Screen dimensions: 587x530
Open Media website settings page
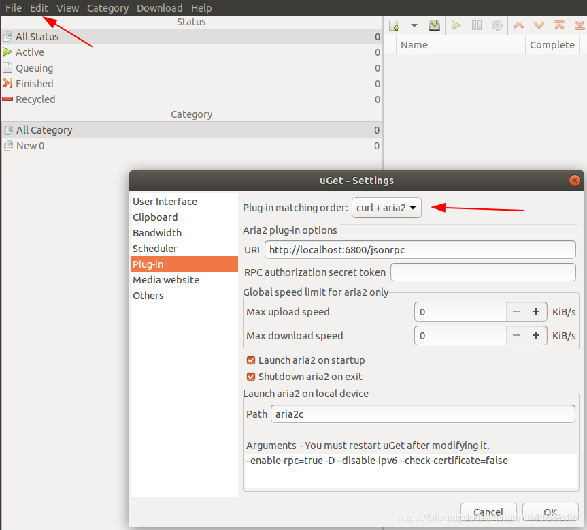click(x=184, y=280)
